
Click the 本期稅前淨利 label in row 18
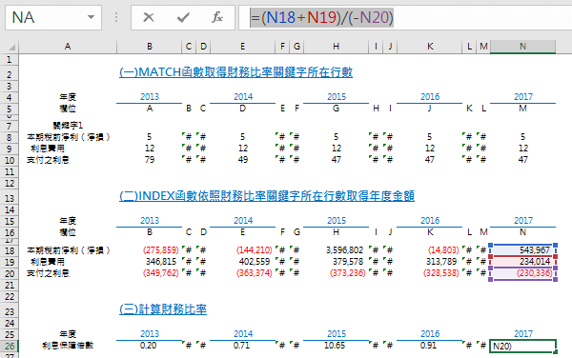point(68,250)
